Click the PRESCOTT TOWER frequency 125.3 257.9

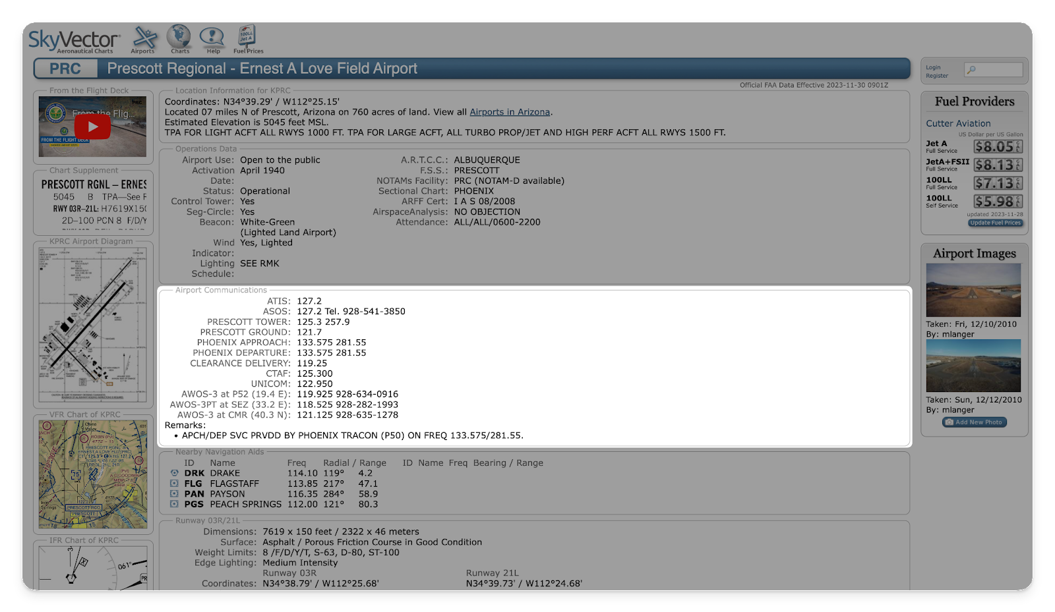click(x=323, y=322)
